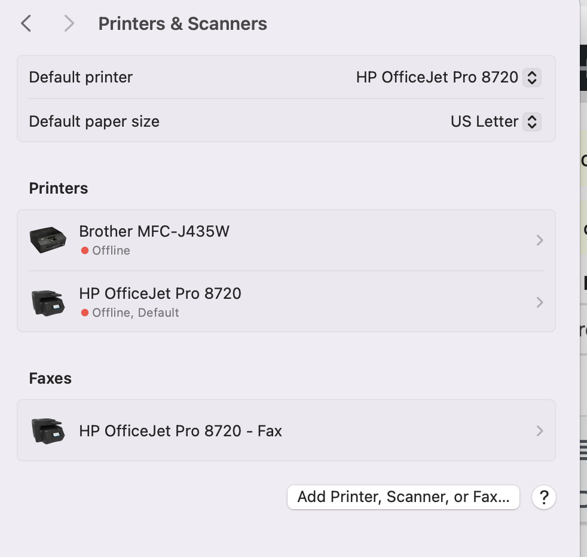Expand the HP OfficeJet fax row chevron

540,430
